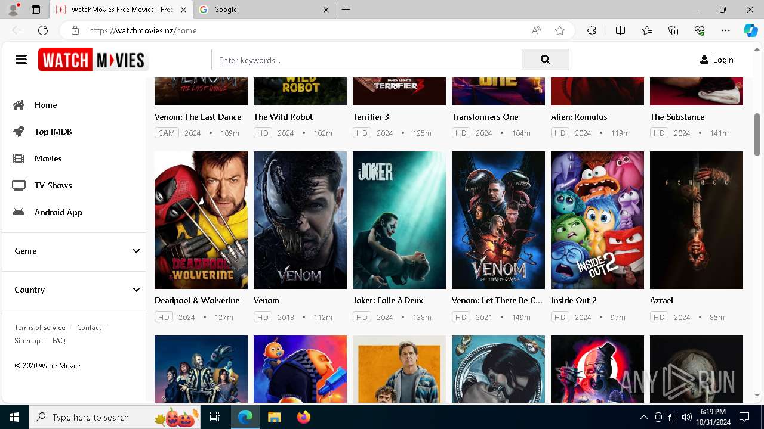Launch Firefox from taskbar

tap(304, 417)
